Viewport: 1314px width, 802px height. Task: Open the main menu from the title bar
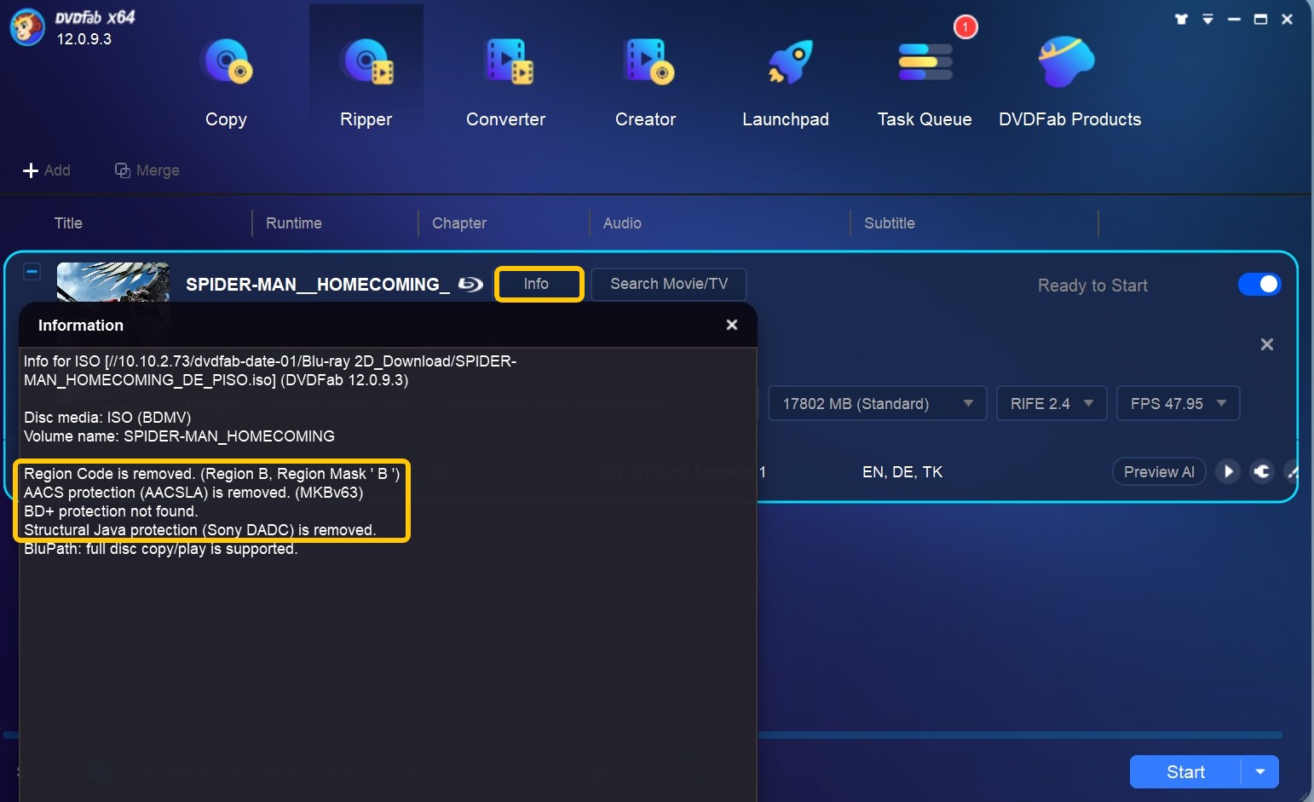1207,18
